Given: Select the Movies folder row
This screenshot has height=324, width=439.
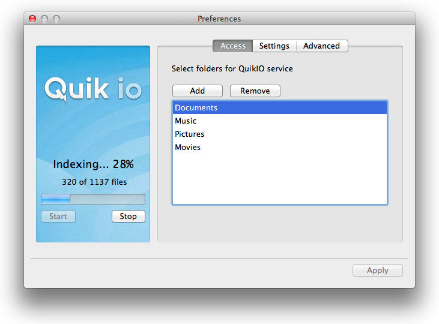Looking at the screenshot, I should [x=280, y=147].
